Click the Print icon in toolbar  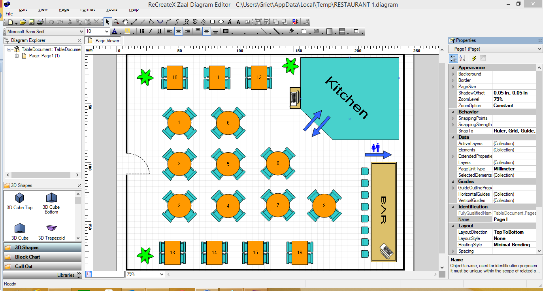point(40,22)
